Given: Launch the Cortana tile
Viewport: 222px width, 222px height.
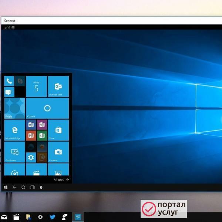Looking at the screenshot, I should 47,108.
